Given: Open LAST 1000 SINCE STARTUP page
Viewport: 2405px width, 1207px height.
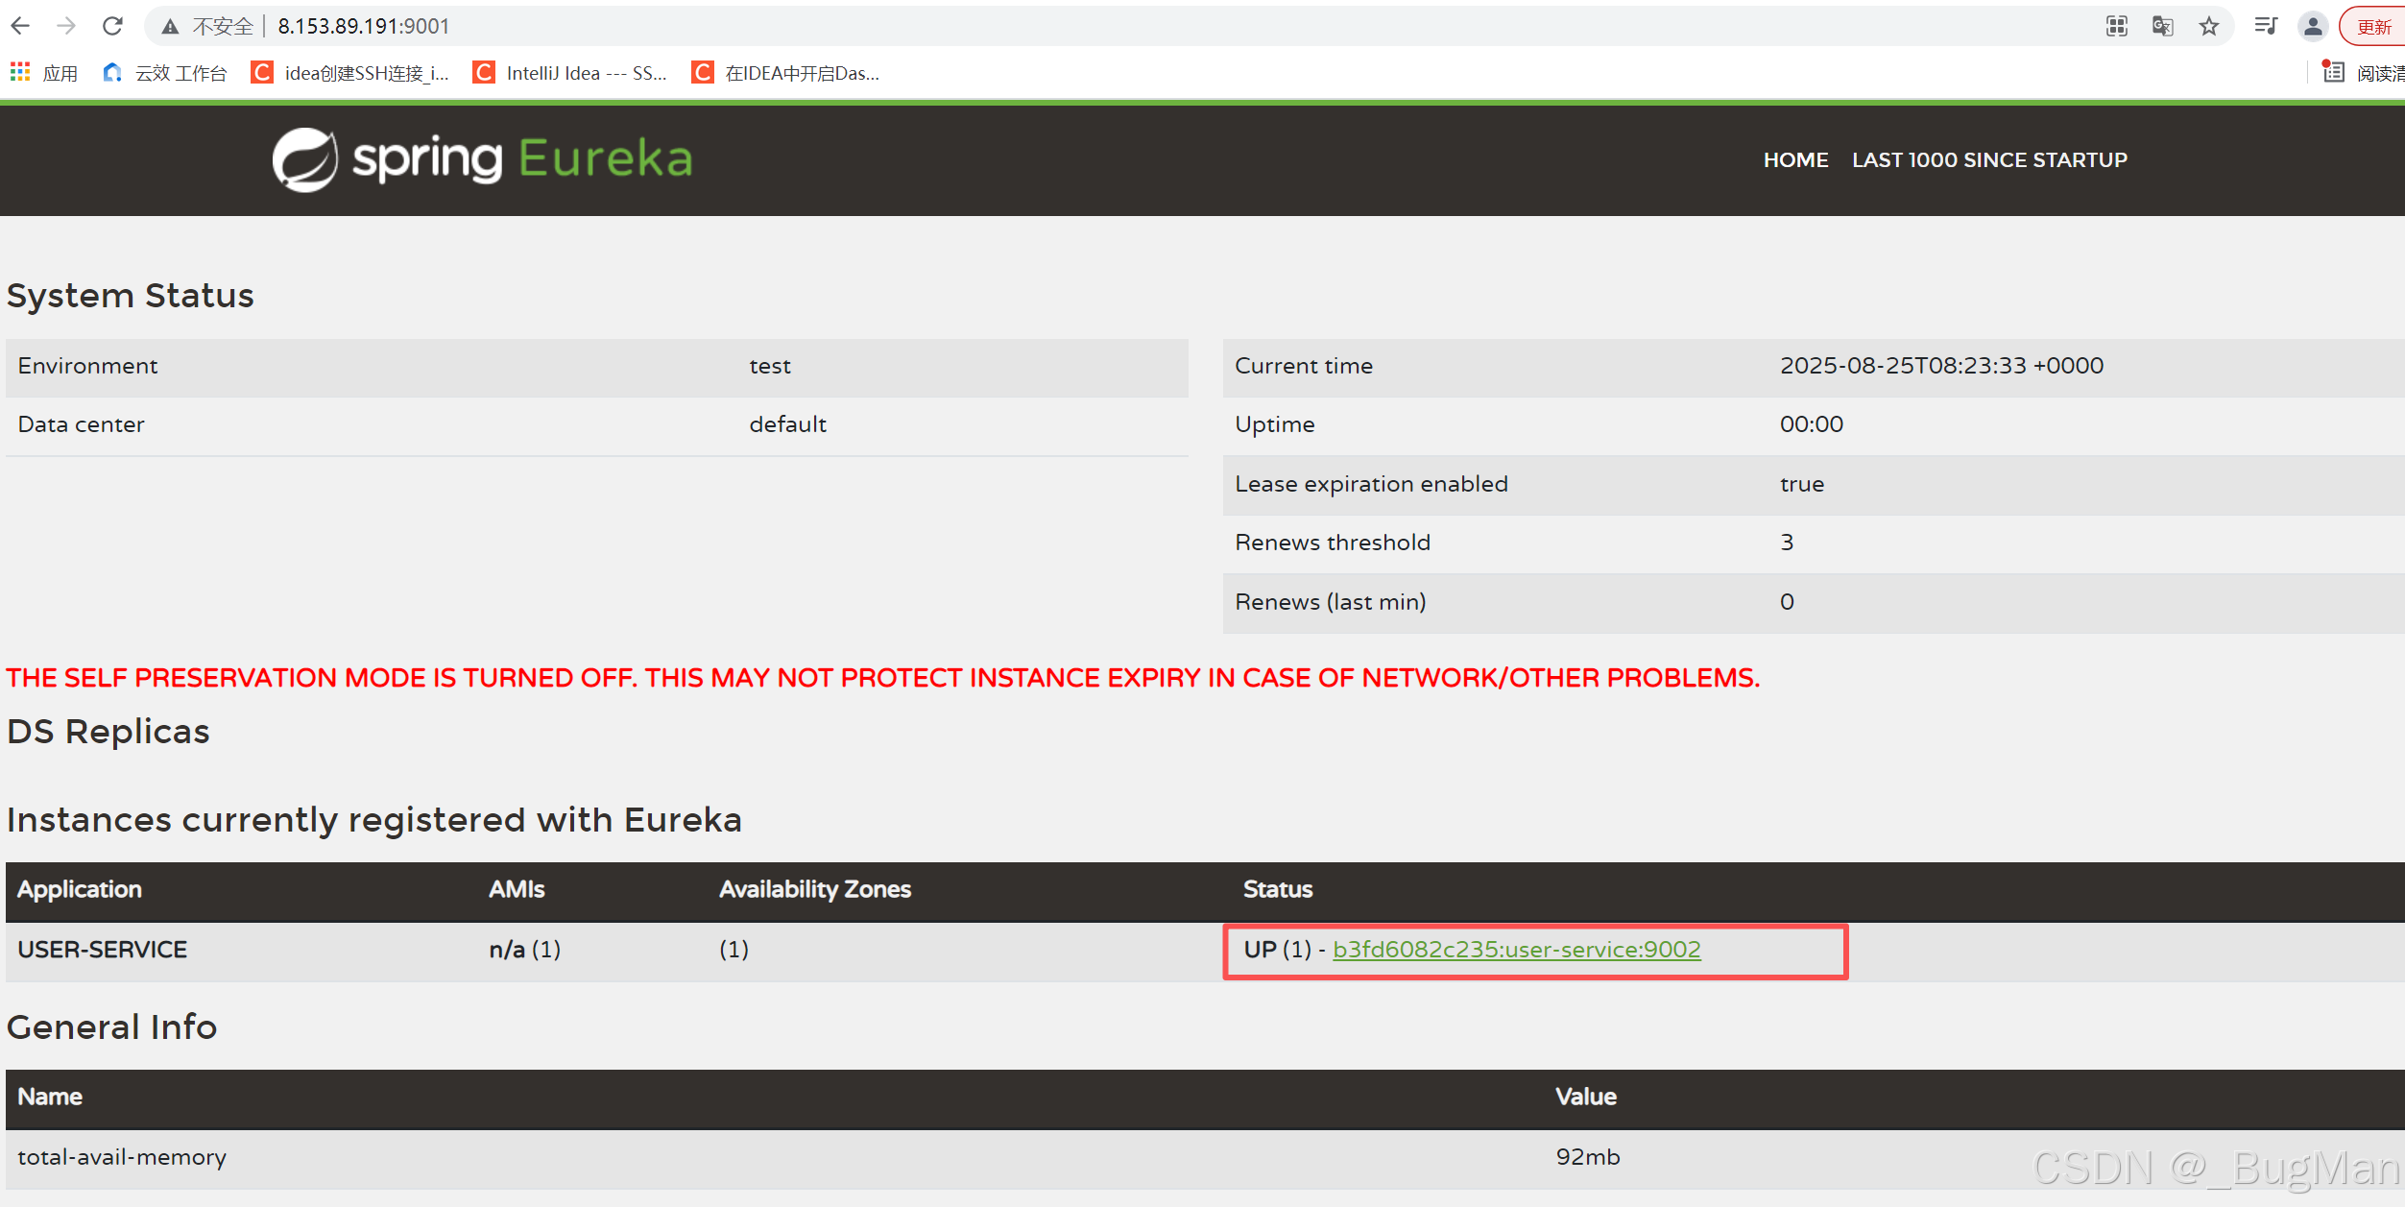Looking at the screenshot, I should pyautogui.click(x=1989, y=160).
